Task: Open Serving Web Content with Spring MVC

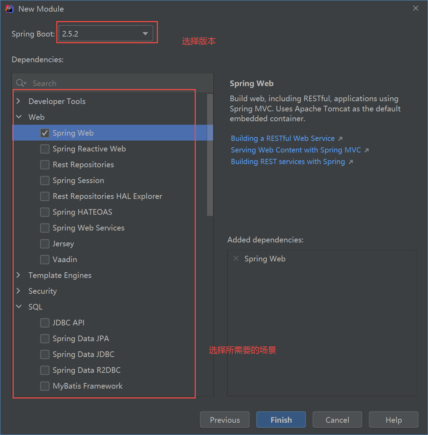Action: coord(296,150)
